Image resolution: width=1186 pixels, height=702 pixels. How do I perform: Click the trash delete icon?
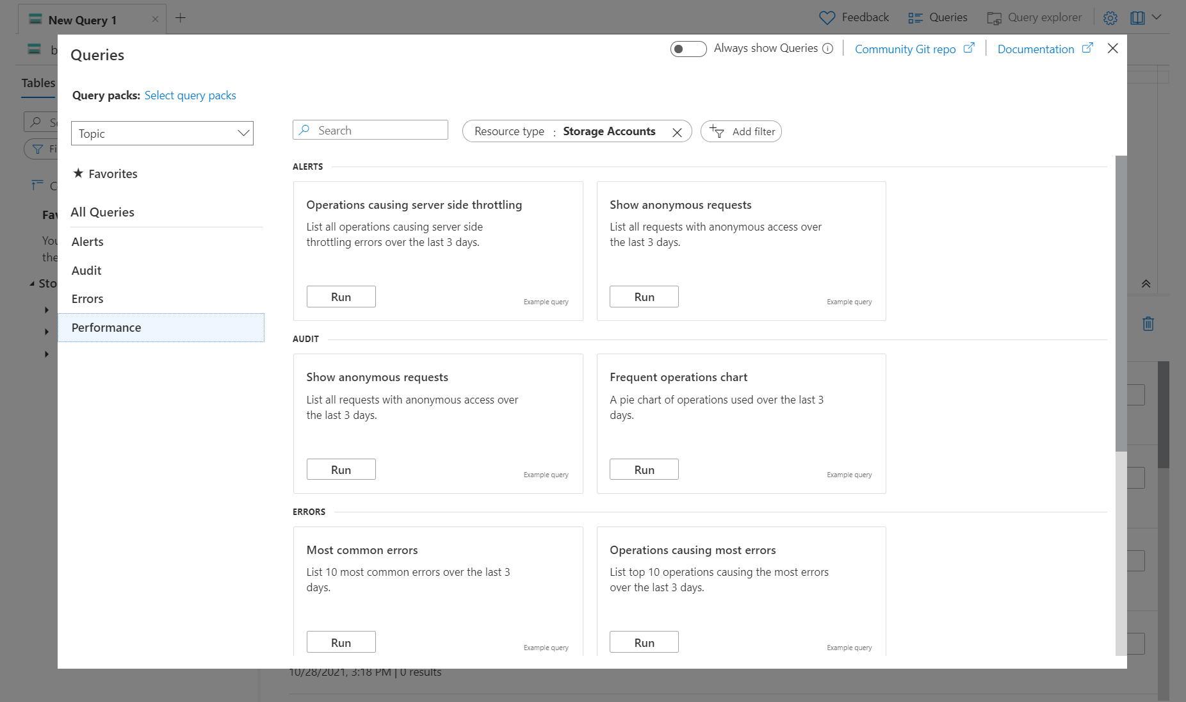pyautogui.click(x=1148, y=323)
